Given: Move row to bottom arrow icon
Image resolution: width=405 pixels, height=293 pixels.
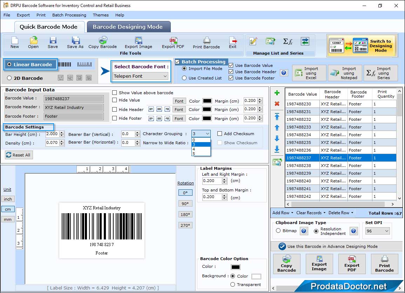Looking at the screenshot, I should [x=277, y=149].
